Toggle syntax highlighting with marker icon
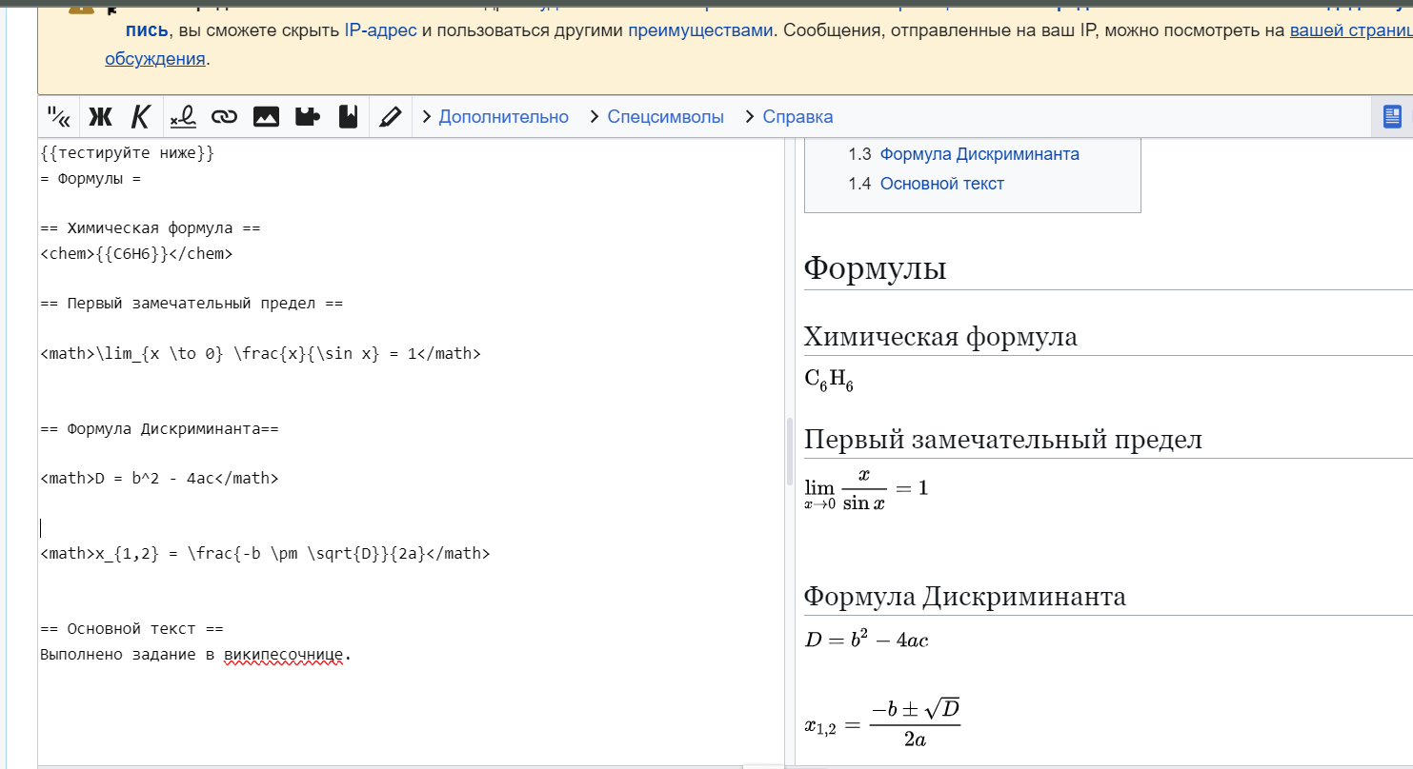Screen dimensions: 1413x769 (390, 117)
